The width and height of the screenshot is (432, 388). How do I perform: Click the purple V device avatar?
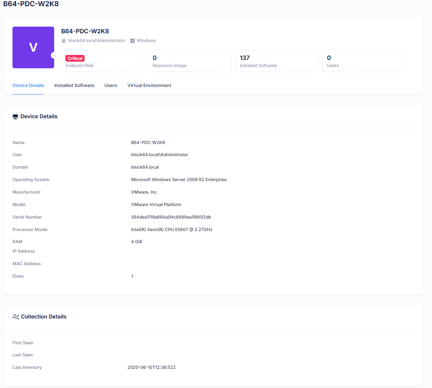click(33, 47)
